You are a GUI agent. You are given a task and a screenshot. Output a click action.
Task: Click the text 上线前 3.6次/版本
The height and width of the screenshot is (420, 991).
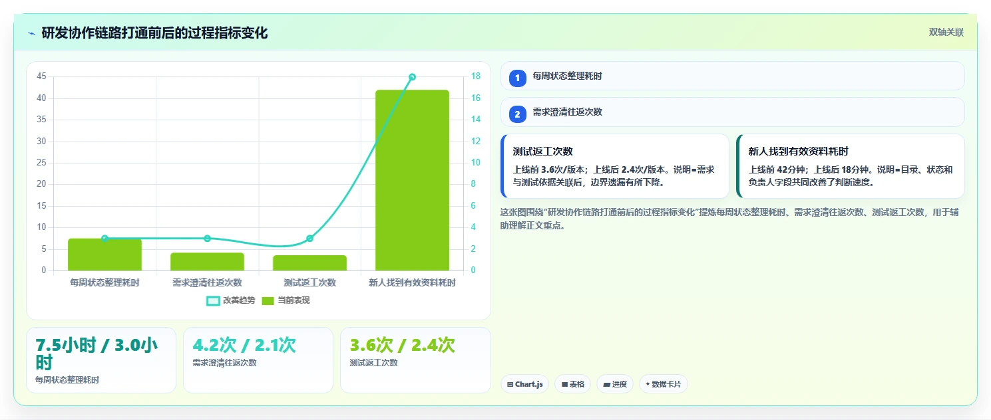tap(548, 169)
